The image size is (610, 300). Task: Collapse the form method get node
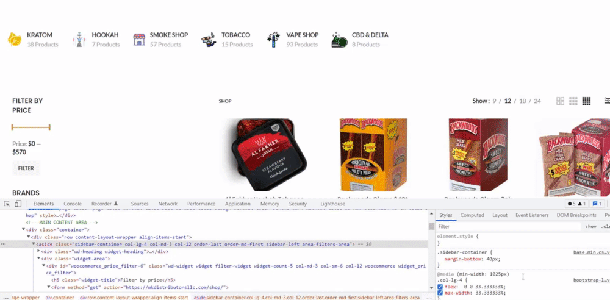(49, 287)
